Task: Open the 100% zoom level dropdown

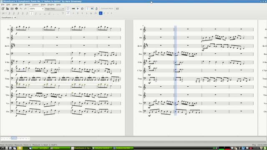Action: coord(36,8)
